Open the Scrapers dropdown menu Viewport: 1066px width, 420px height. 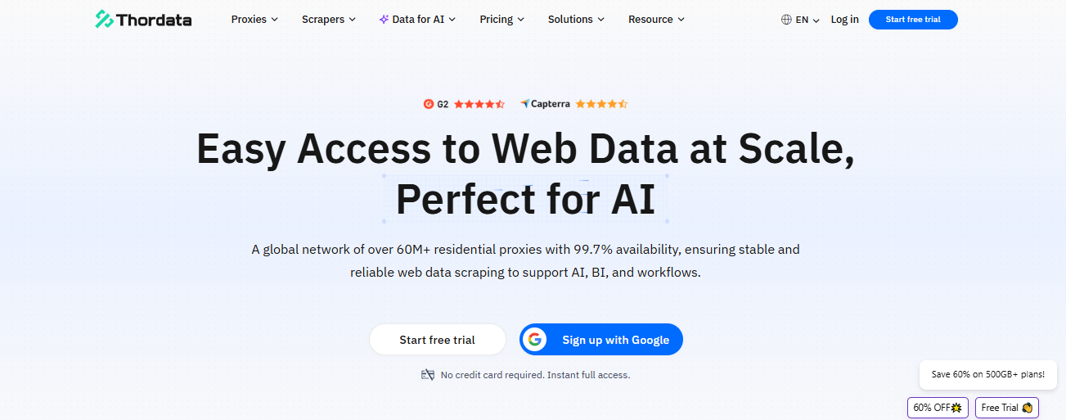pos(328,20)
